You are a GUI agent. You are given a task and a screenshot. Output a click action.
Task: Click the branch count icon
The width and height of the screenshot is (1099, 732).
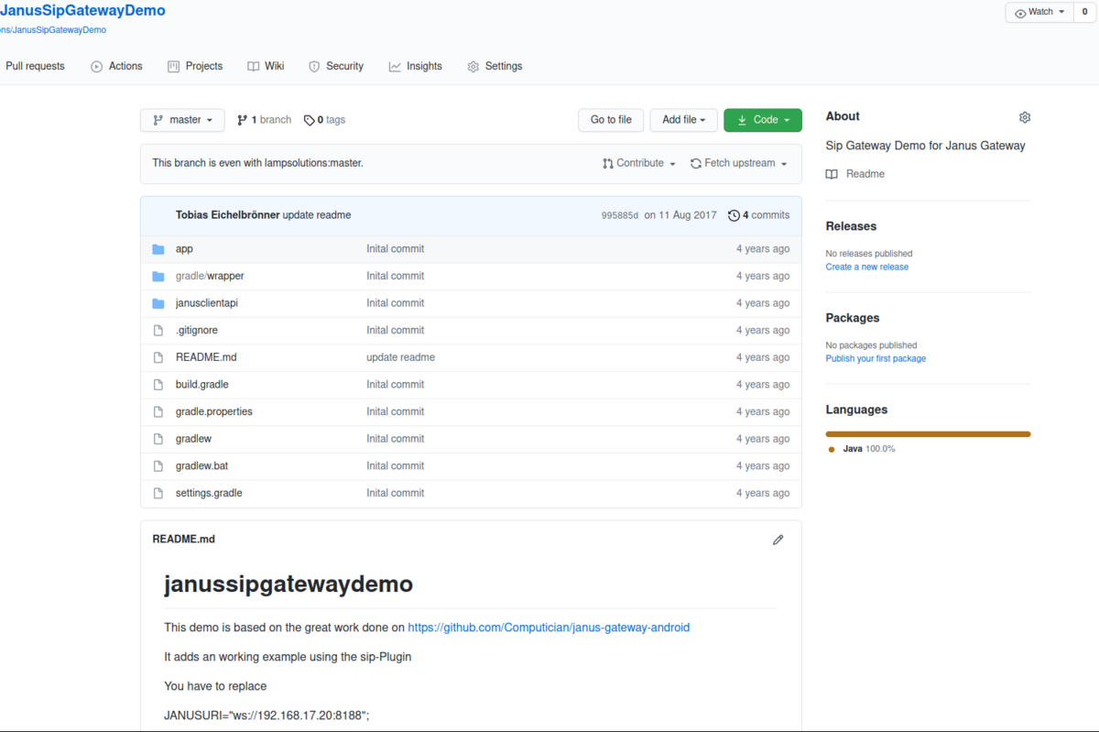(242, 120)
